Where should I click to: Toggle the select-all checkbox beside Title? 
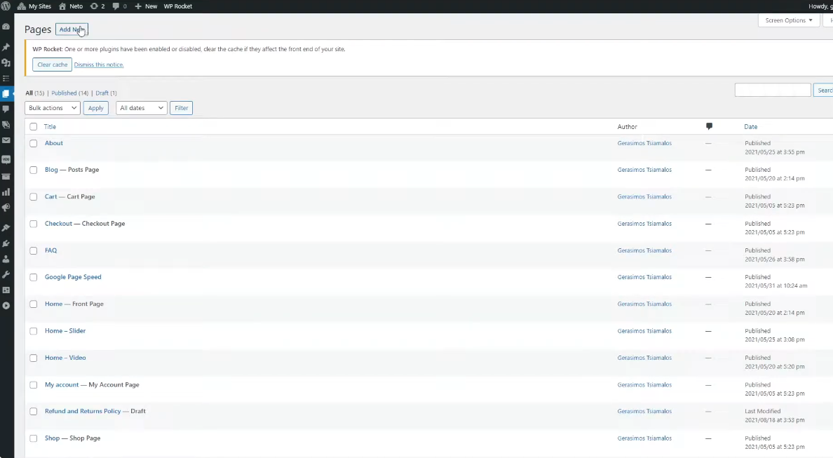pos(33,127)
